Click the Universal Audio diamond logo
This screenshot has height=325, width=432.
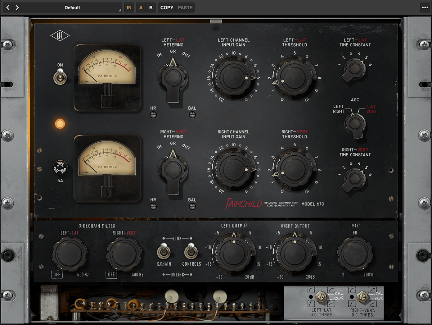tap(60, 36)
